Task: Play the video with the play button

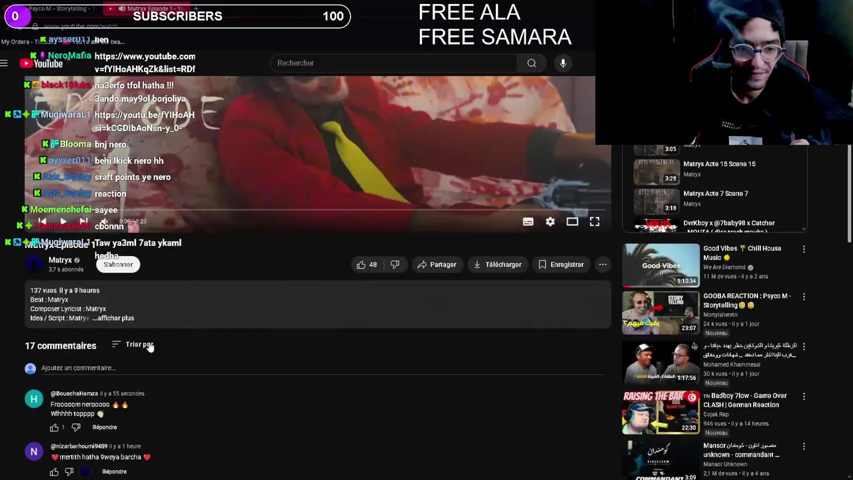Action: 63,221
